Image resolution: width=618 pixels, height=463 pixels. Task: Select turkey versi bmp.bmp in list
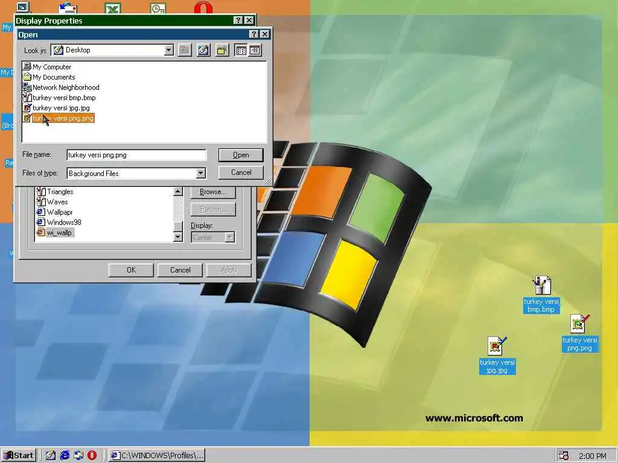(x=60, y=98)
